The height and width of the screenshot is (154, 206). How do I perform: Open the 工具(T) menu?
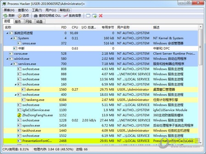coord(37,10)
